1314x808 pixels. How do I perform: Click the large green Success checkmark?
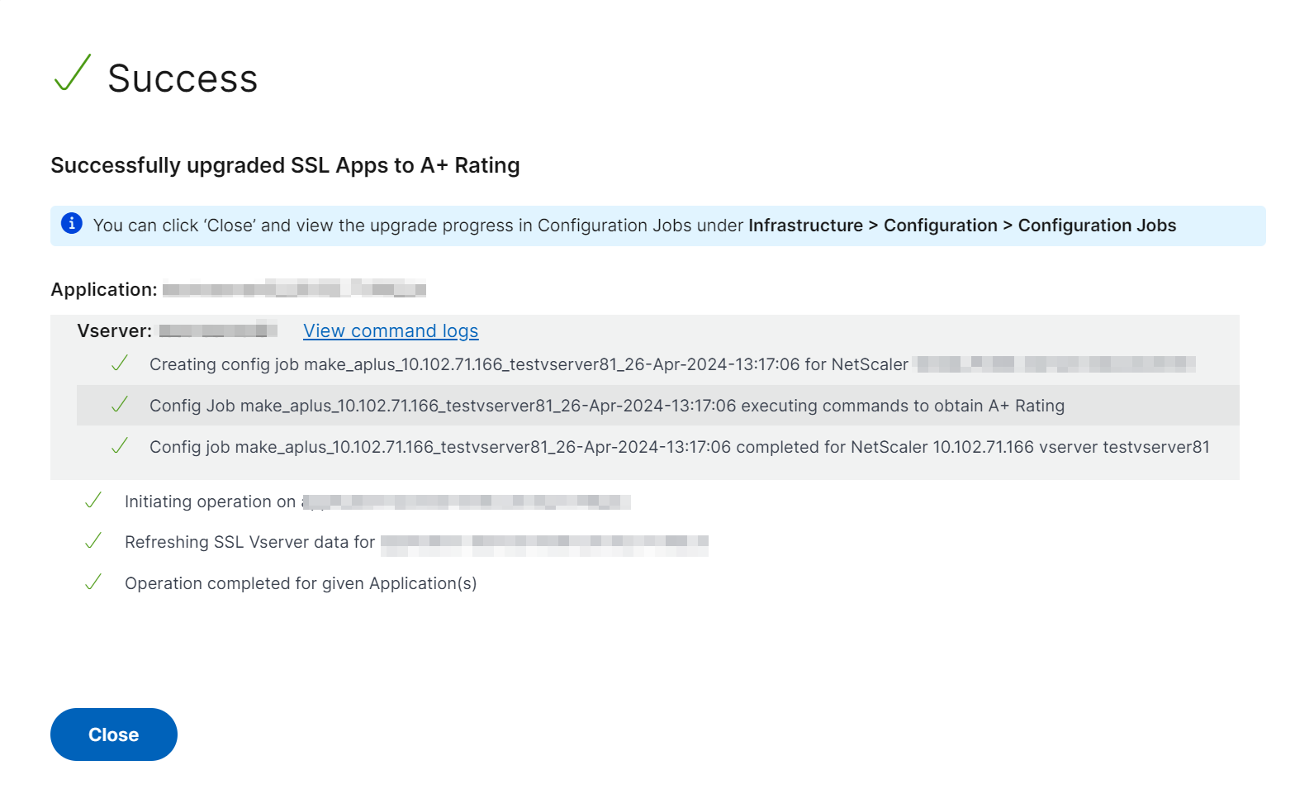click(x=73, y=73)
